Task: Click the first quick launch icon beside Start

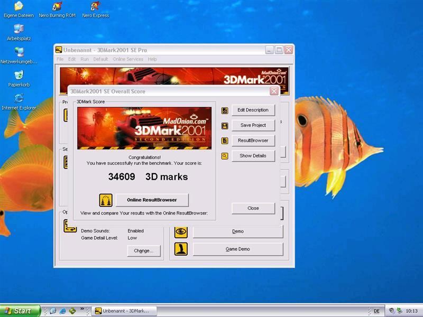Action: coord(53,311)
